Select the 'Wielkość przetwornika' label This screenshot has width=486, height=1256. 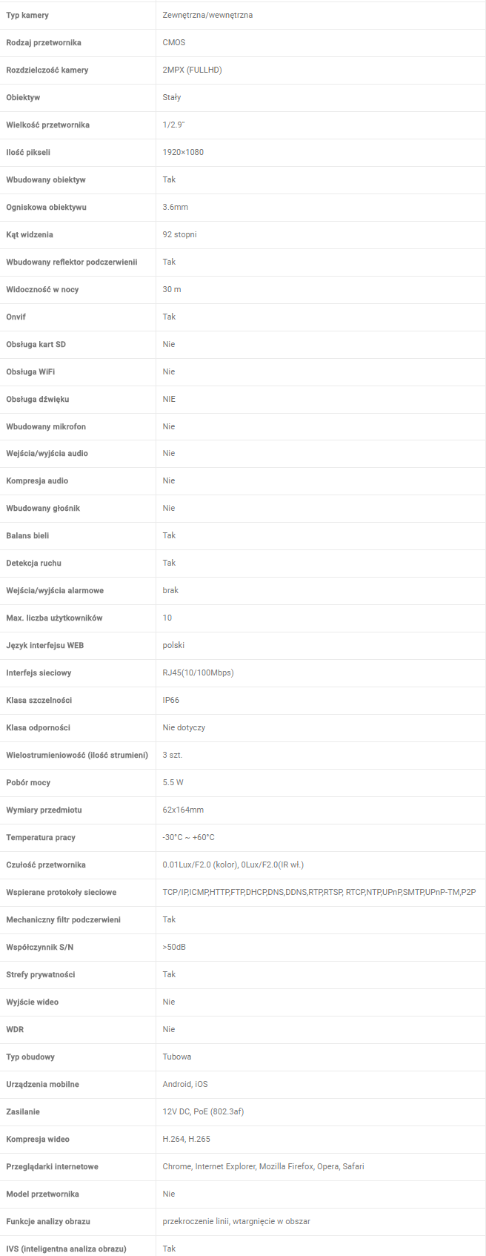[47, 125]
